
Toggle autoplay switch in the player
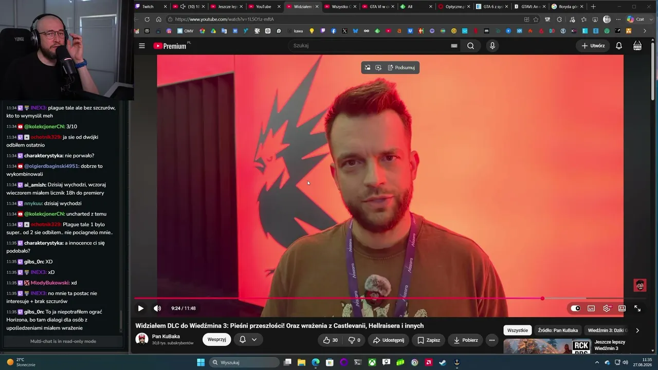575,308
